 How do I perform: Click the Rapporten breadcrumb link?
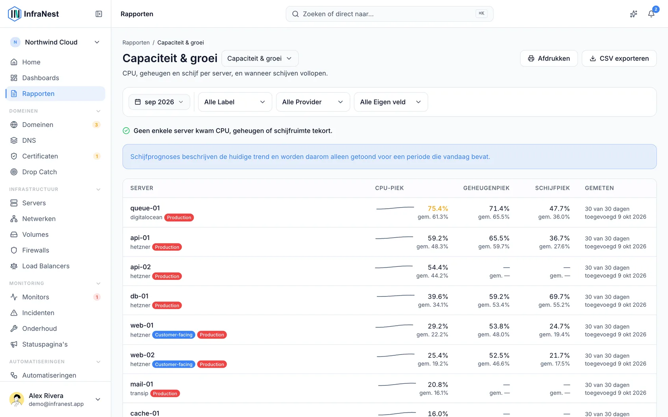click(136, 43)
